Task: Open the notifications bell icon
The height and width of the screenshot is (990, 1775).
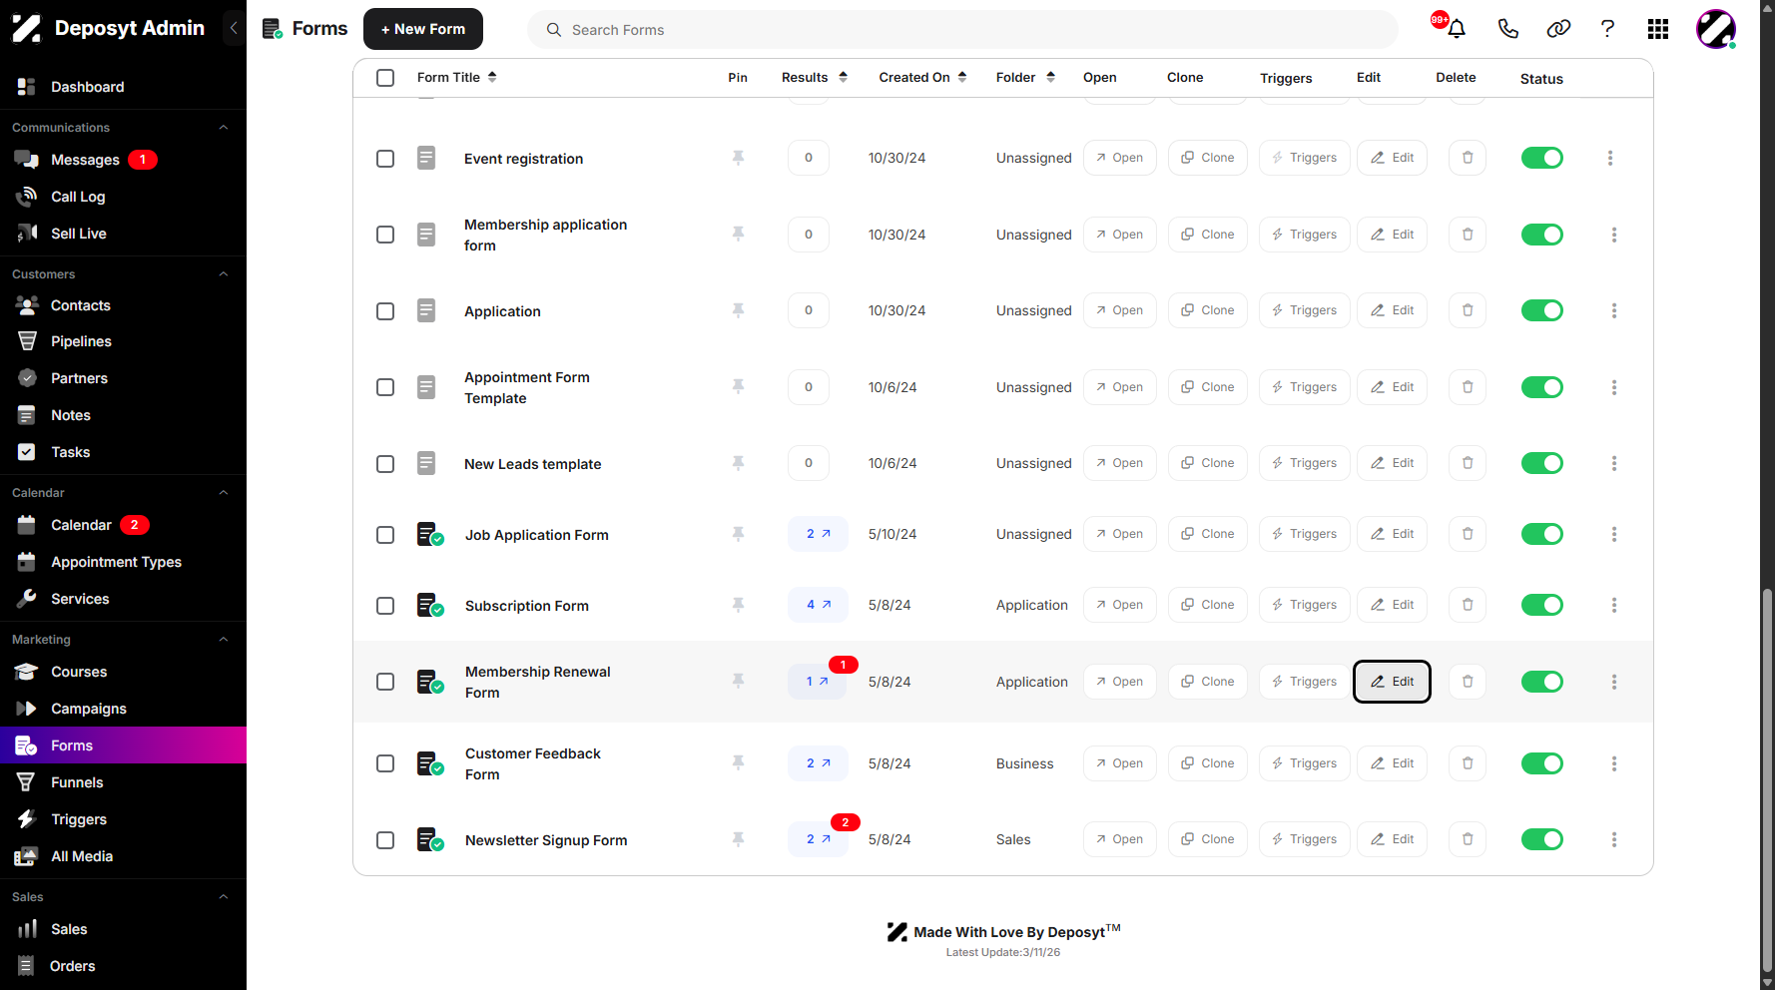Action: pyautogui.click(x=1457, y=29)
